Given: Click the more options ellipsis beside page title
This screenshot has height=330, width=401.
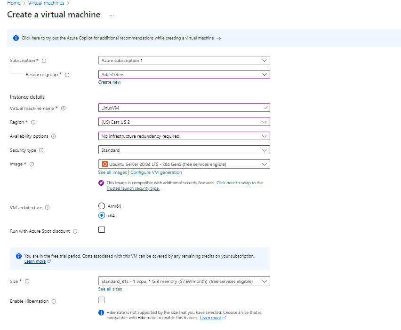Looking at the screenshot, I should [x=112, y=15].
